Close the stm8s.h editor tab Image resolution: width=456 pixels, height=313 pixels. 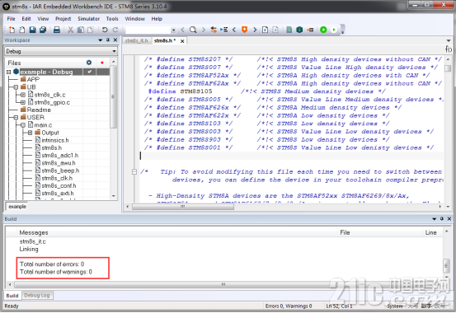pyautogui.click(x=182, y=41)
